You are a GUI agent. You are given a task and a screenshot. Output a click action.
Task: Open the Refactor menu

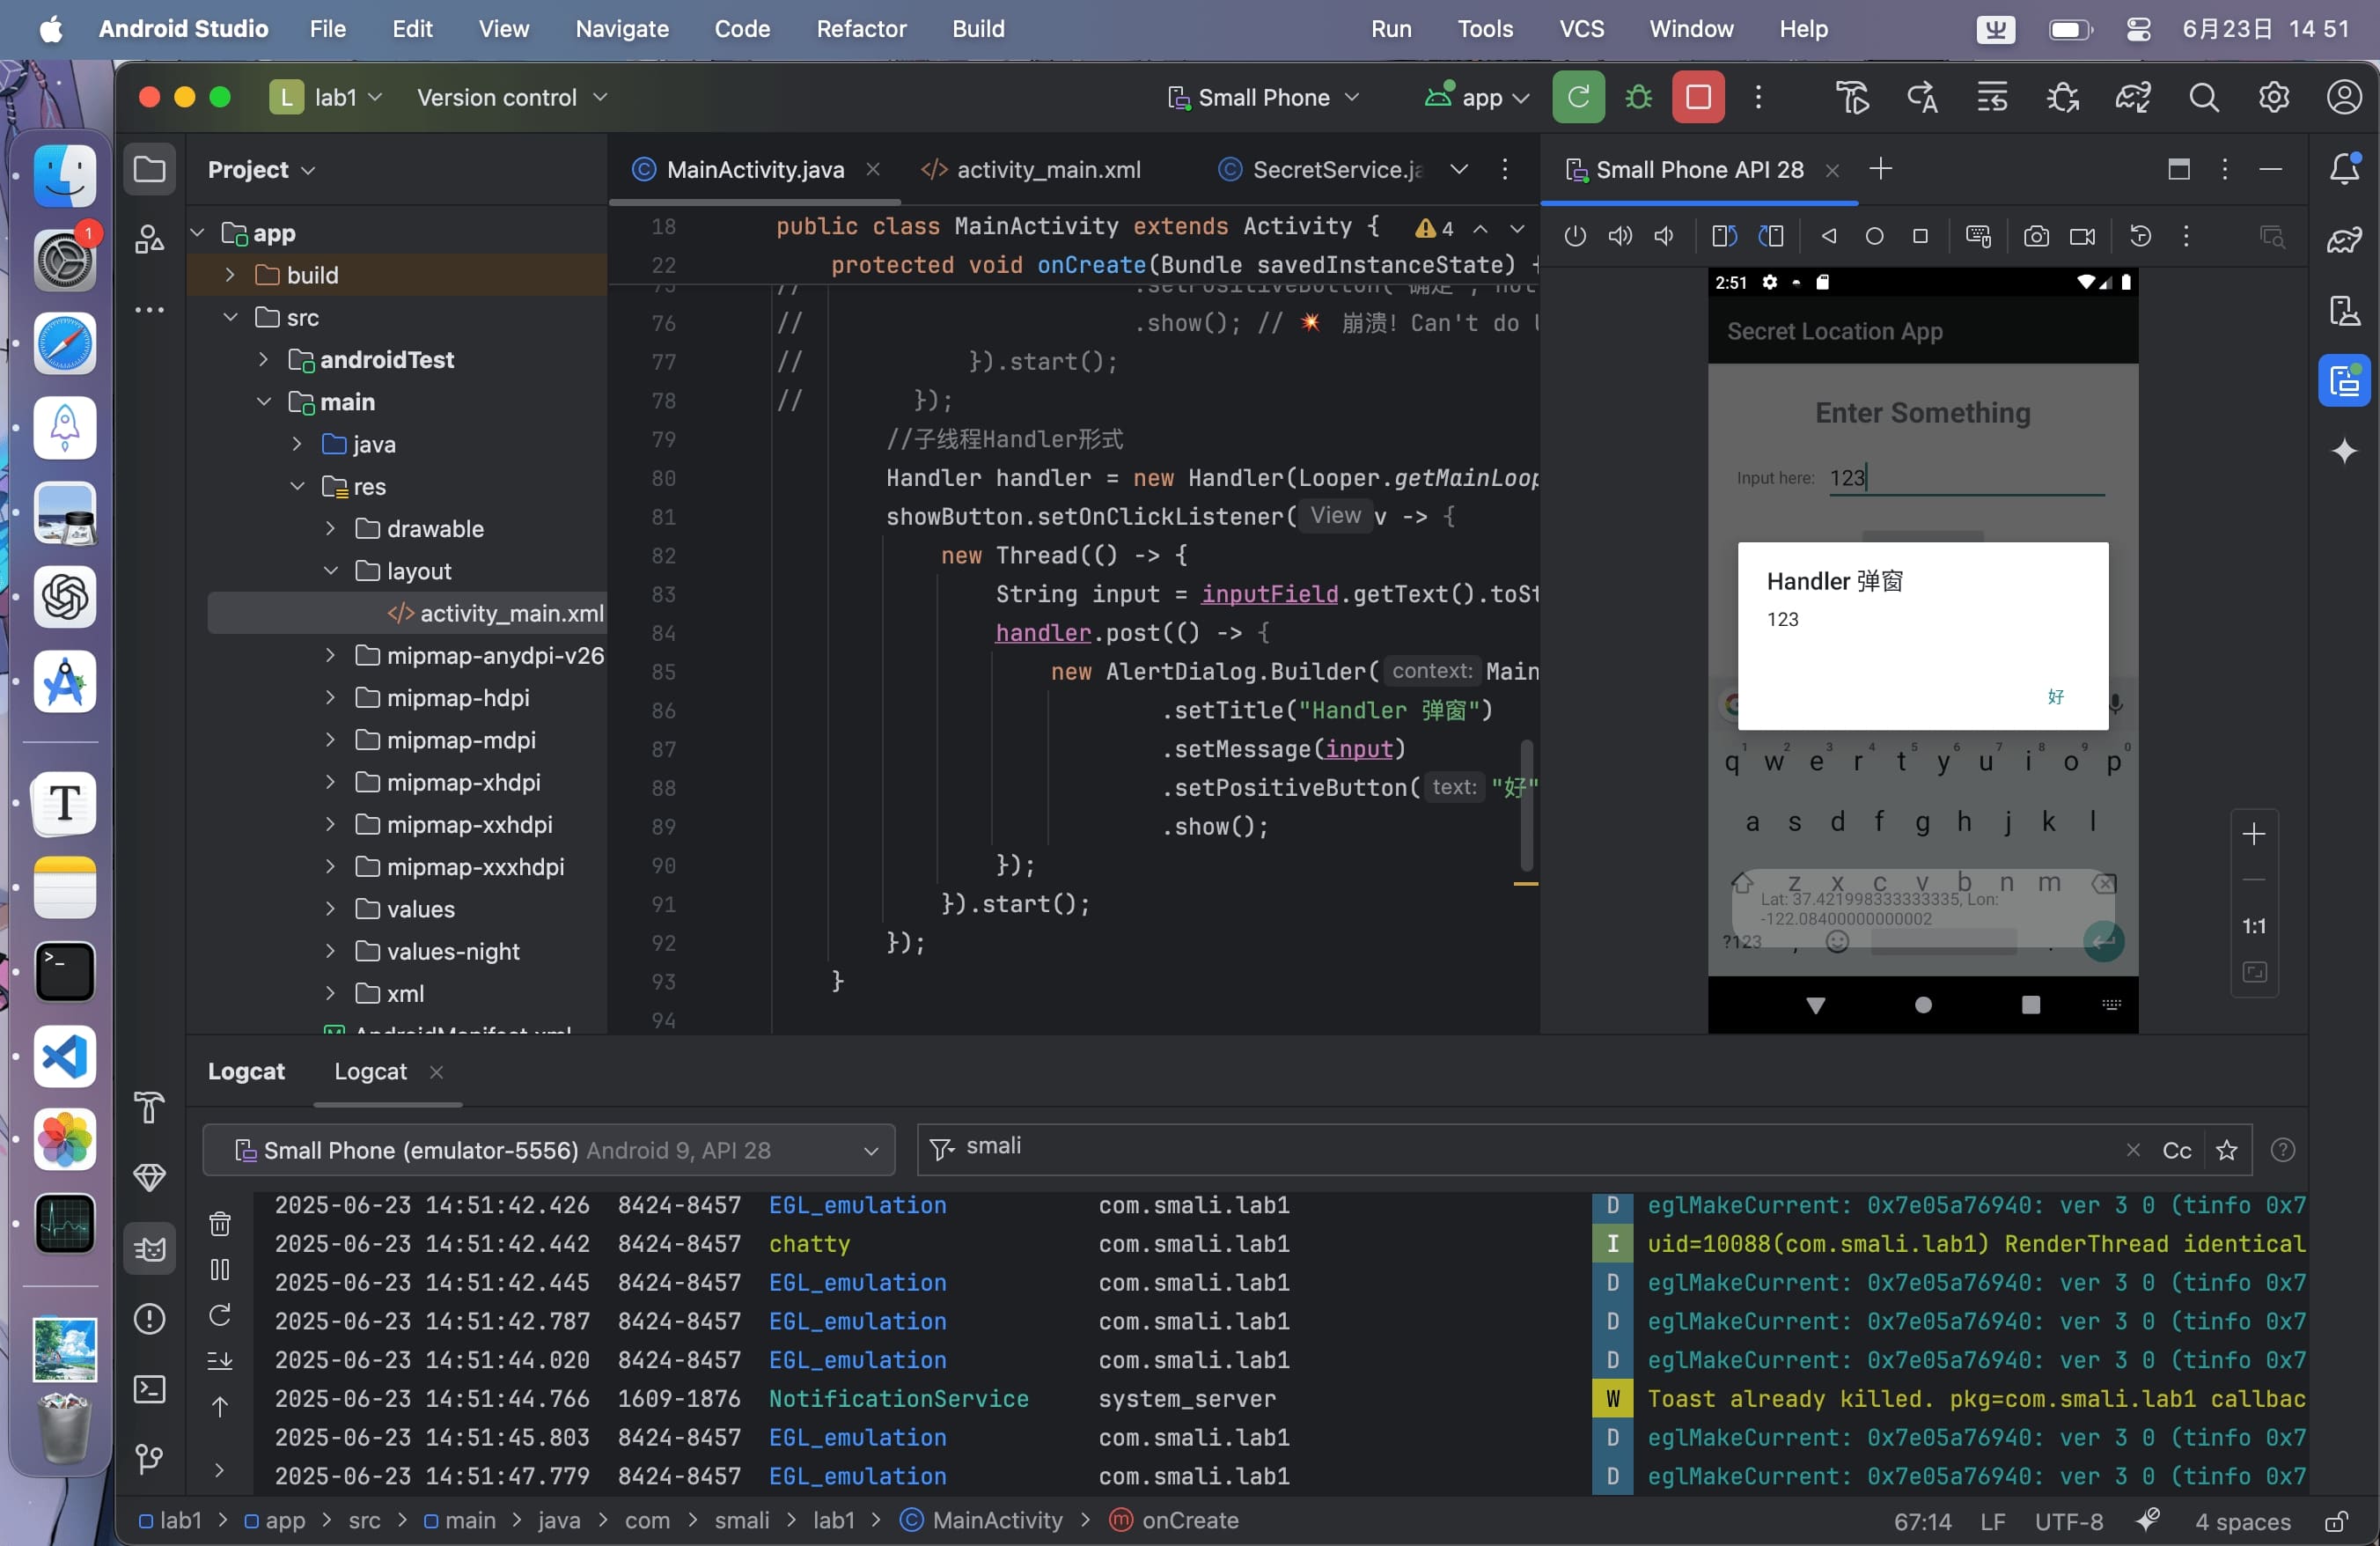pyautogui.click(x=860, y=29)
